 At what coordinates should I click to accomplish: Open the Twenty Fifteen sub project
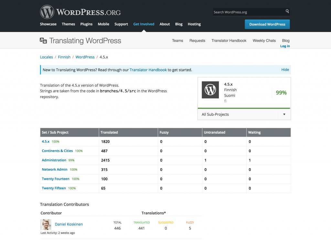(x=54, y=188)
